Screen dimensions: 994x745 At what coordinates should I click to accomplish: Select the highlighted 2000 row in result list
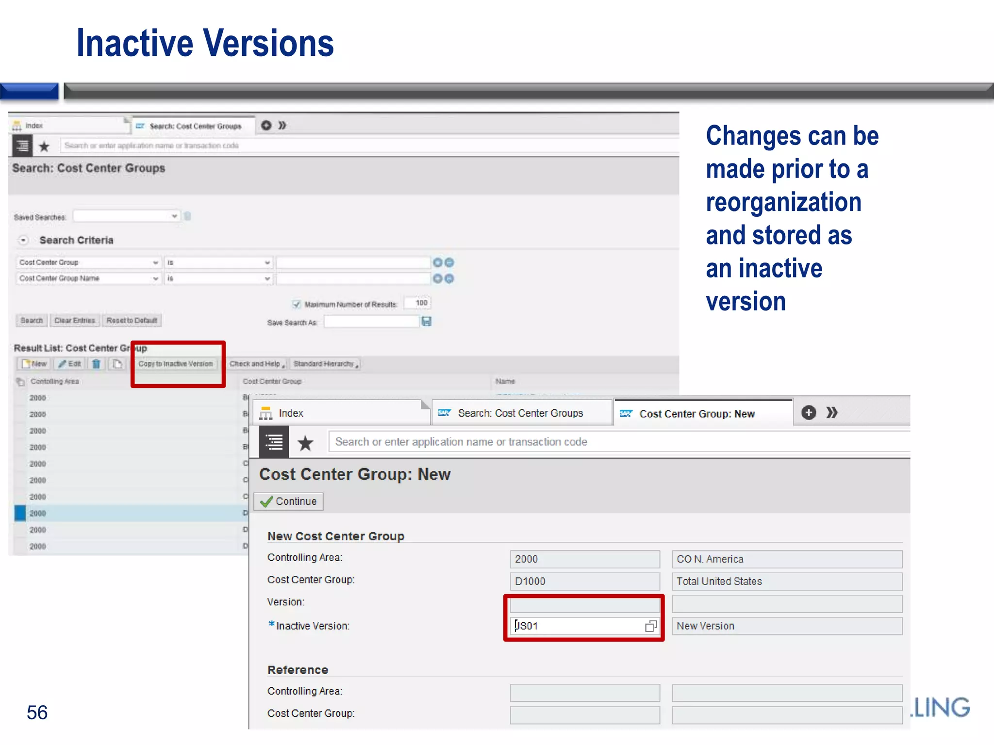click(x=131, y=513)
